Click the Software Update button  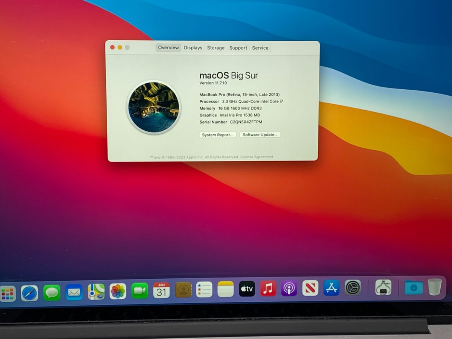[x=260, y=134]
